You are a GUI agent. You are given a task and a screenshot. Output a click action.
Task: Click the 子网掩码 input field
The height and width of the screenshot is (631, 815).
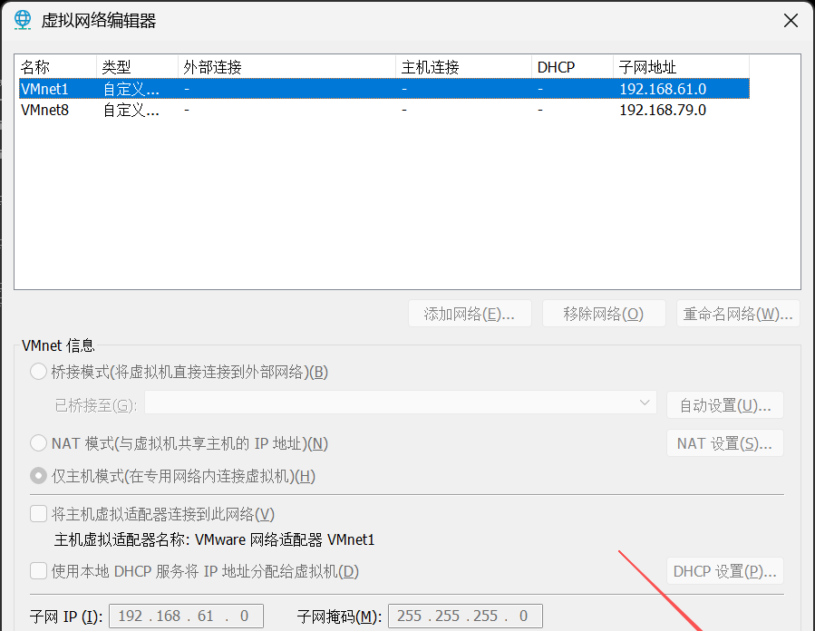click(x=465, y=616)
